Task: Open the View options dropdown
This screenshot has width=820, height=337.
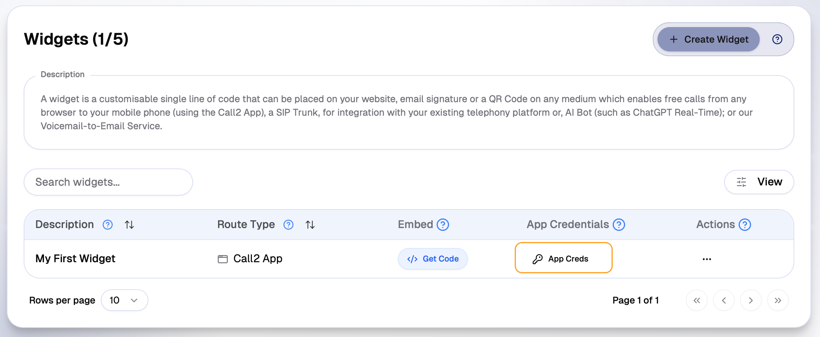Action: tap(759, 182)
